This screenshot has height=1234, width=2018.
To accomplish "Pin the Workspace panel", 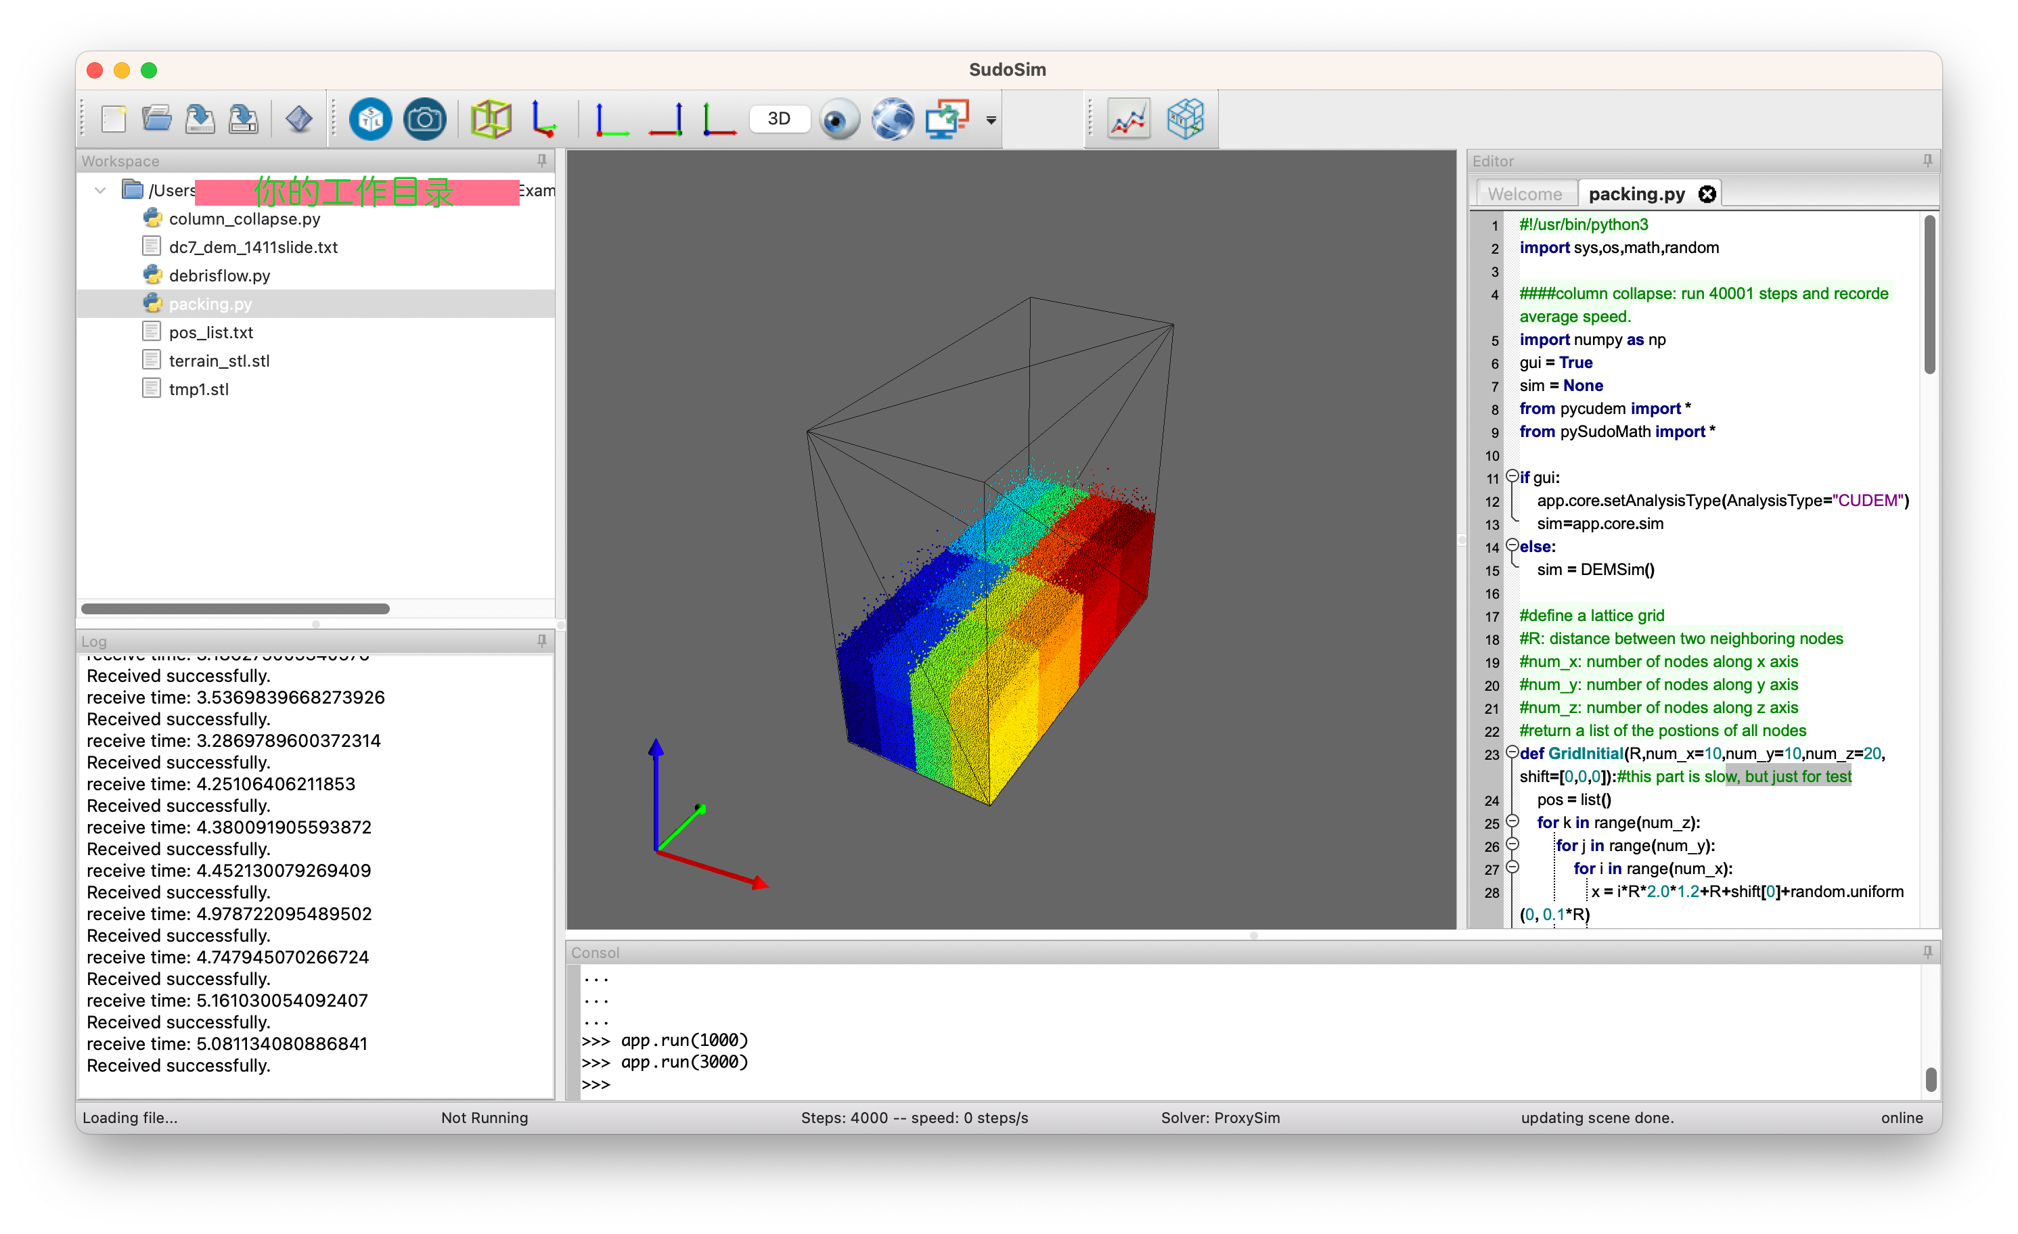I will coord(541,160).
